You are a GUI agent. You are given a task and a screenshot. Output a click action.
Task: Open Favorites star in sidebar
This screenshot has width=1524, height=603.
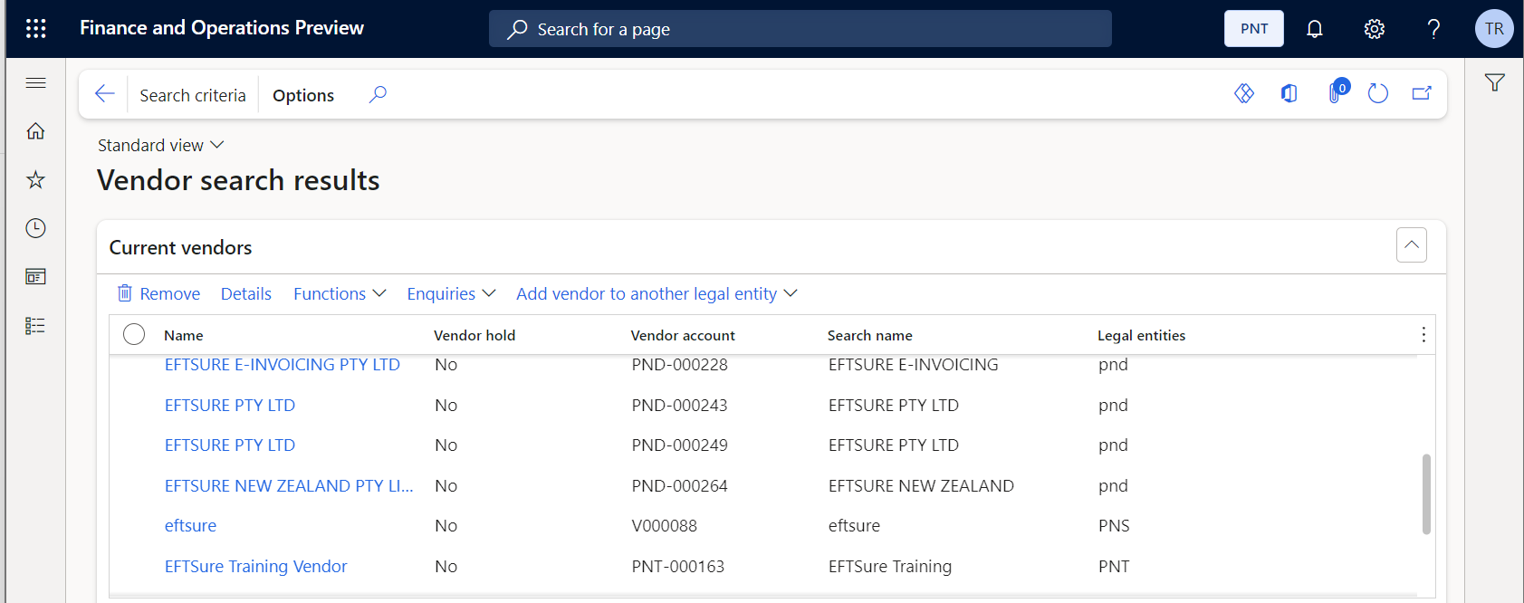tap(36, 179)
